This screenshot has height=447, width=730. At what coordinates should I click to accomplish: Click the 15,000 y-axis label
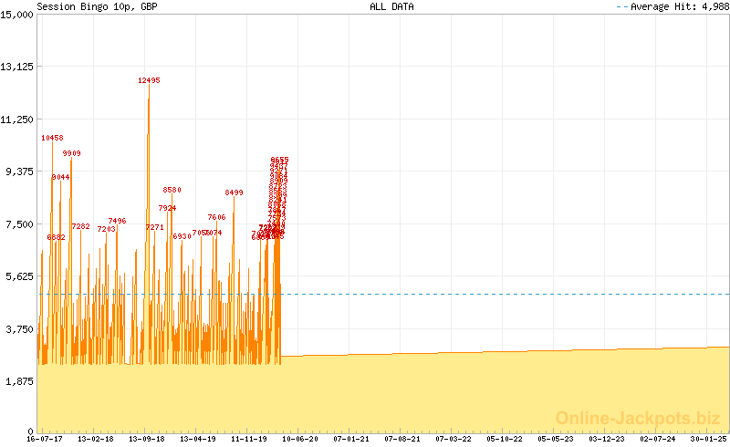(x=16, y=14)
